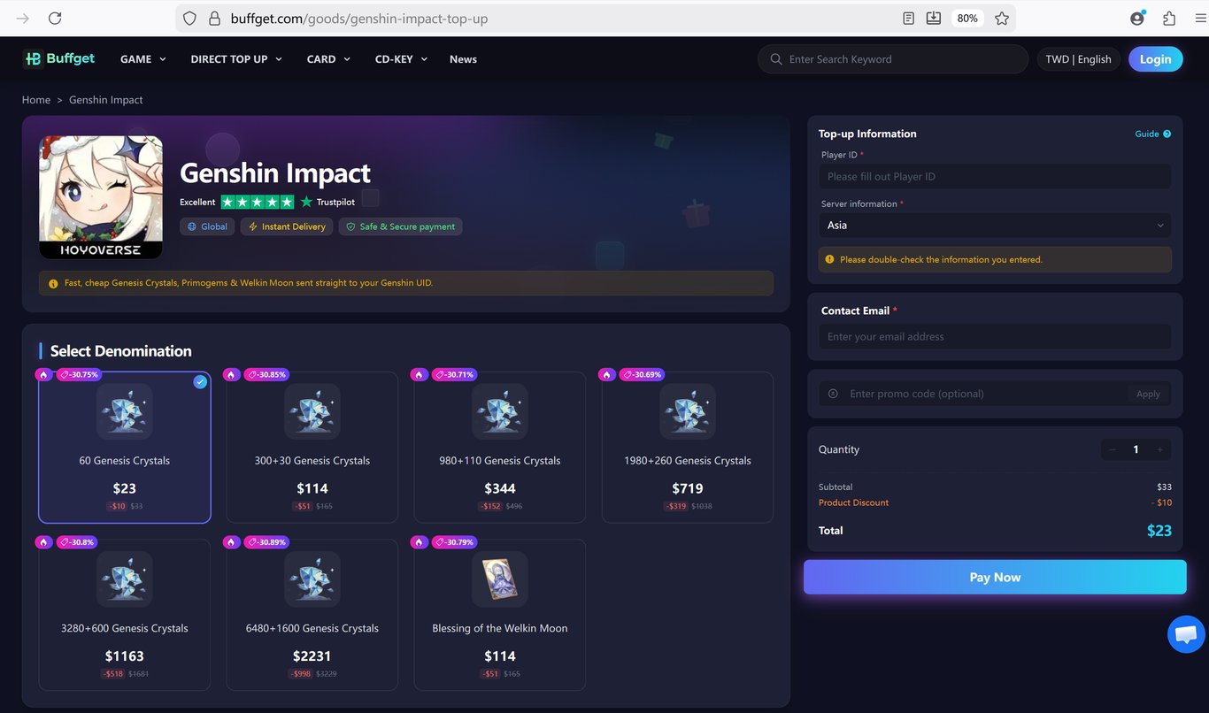1209x713 pixels.
Task: Click the -30.75% discount badge
Action: pyautogui.click(x=79, y=374)
